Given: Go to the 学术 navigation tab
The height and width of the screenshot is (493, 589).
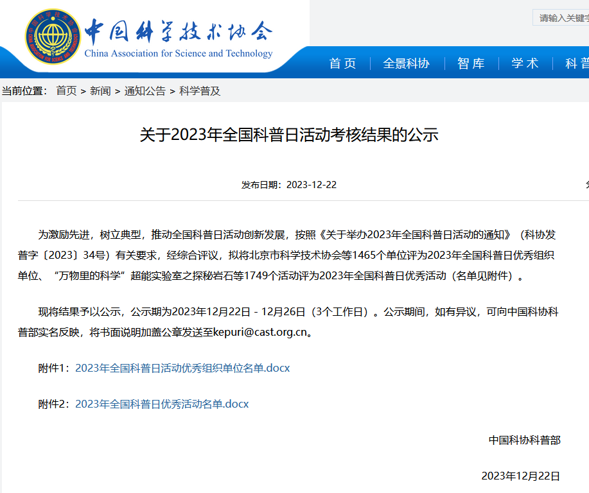Looking at the screenshot, I should coord(525,64).
